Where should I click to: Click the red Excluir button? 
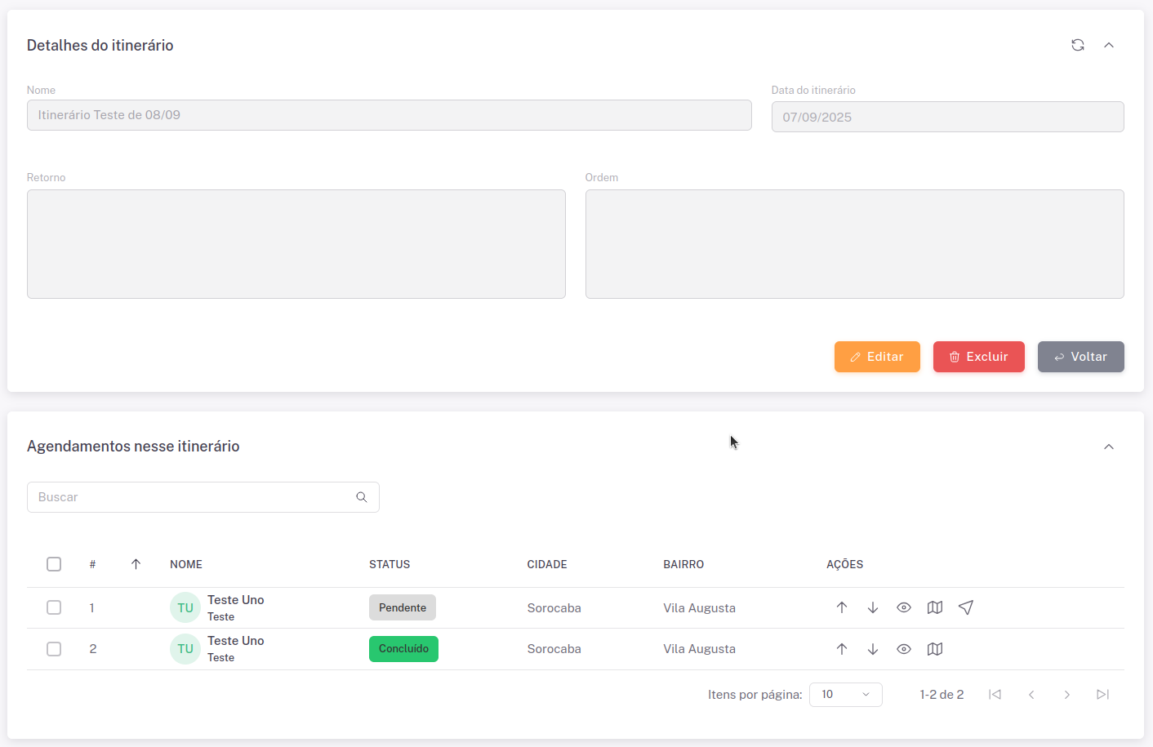[x=978, y=357]
